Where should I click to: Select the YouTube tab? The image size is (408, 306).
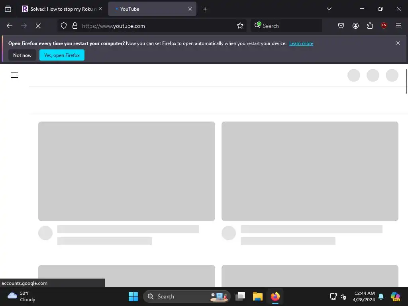pos(152,9)
